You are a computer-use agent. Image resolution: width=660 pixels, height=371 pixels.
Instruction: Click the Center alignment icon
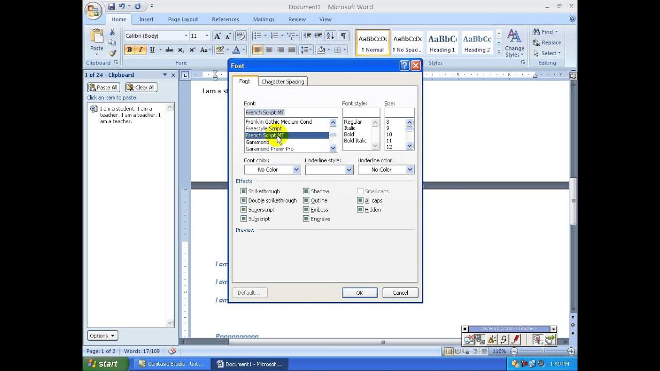269,50
